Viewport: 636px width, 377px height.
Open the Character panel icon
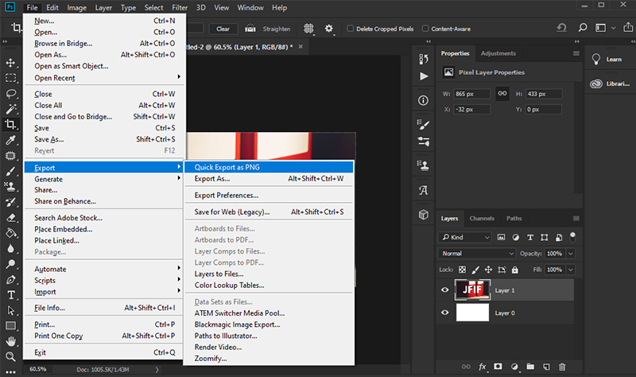[x=424, y=190]
